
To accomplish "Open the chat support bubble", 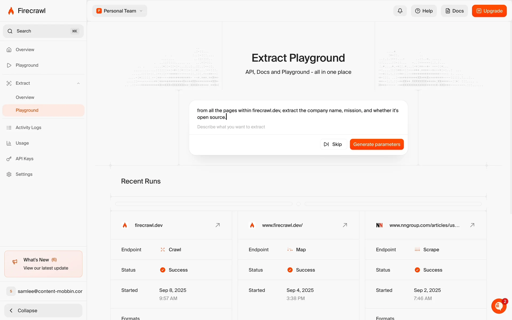I will coord(499,306).
